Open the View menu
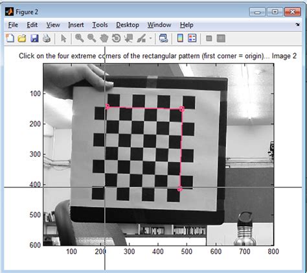 (x=53, y=25)
